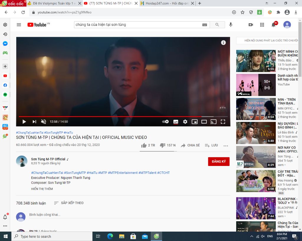This screenshot has height=241, width=302.
Task: Bookmark this page with the star
Action: (x=242, y=12)
